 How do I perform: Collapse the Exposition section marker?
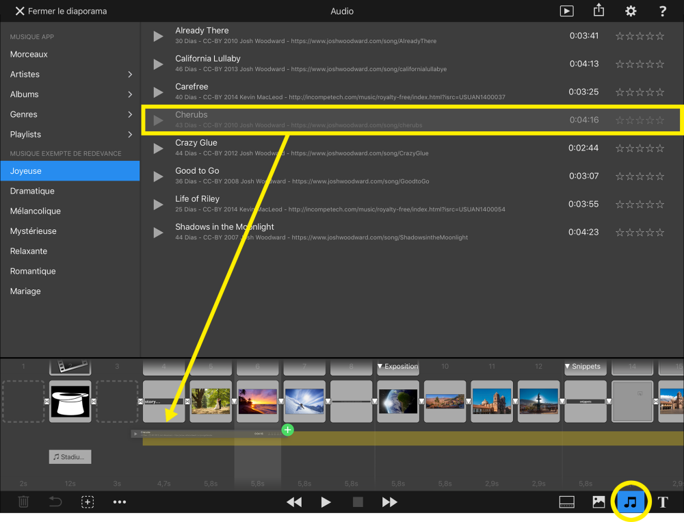381,367
